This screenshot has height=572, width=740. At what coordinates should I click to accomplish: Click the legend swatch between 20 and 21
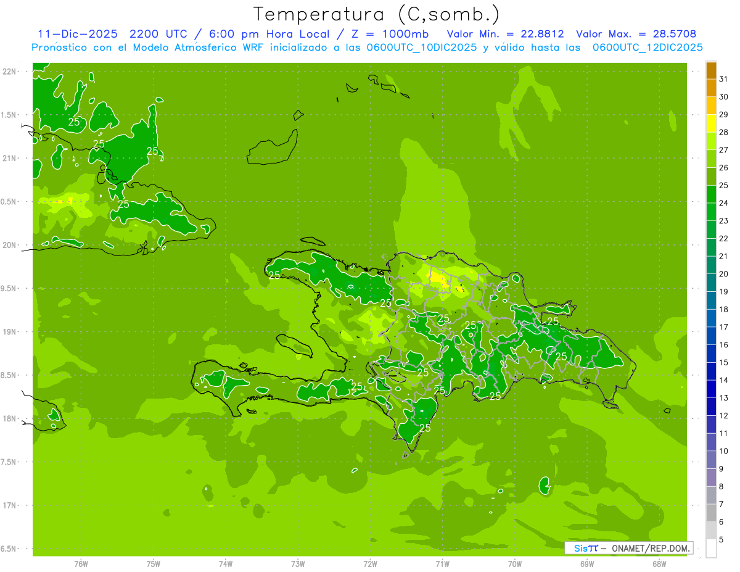click(711, 265)
